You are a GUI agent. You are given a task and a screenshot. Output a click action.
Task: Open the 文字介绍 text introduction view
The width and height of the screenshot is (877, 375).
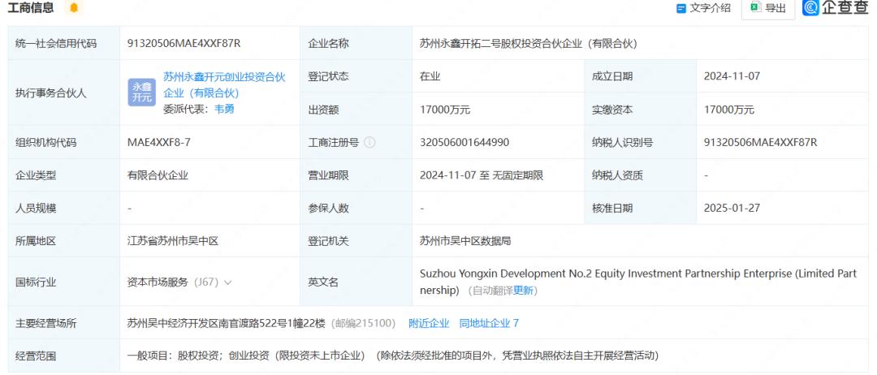pos(703,8)
